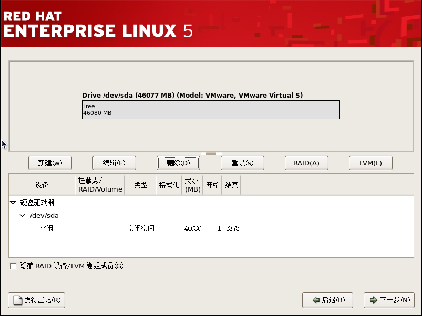422x316 pixels.
Task: Click the 删除(D) delete button
Action: pyautogui.click(x=178, y=163)
